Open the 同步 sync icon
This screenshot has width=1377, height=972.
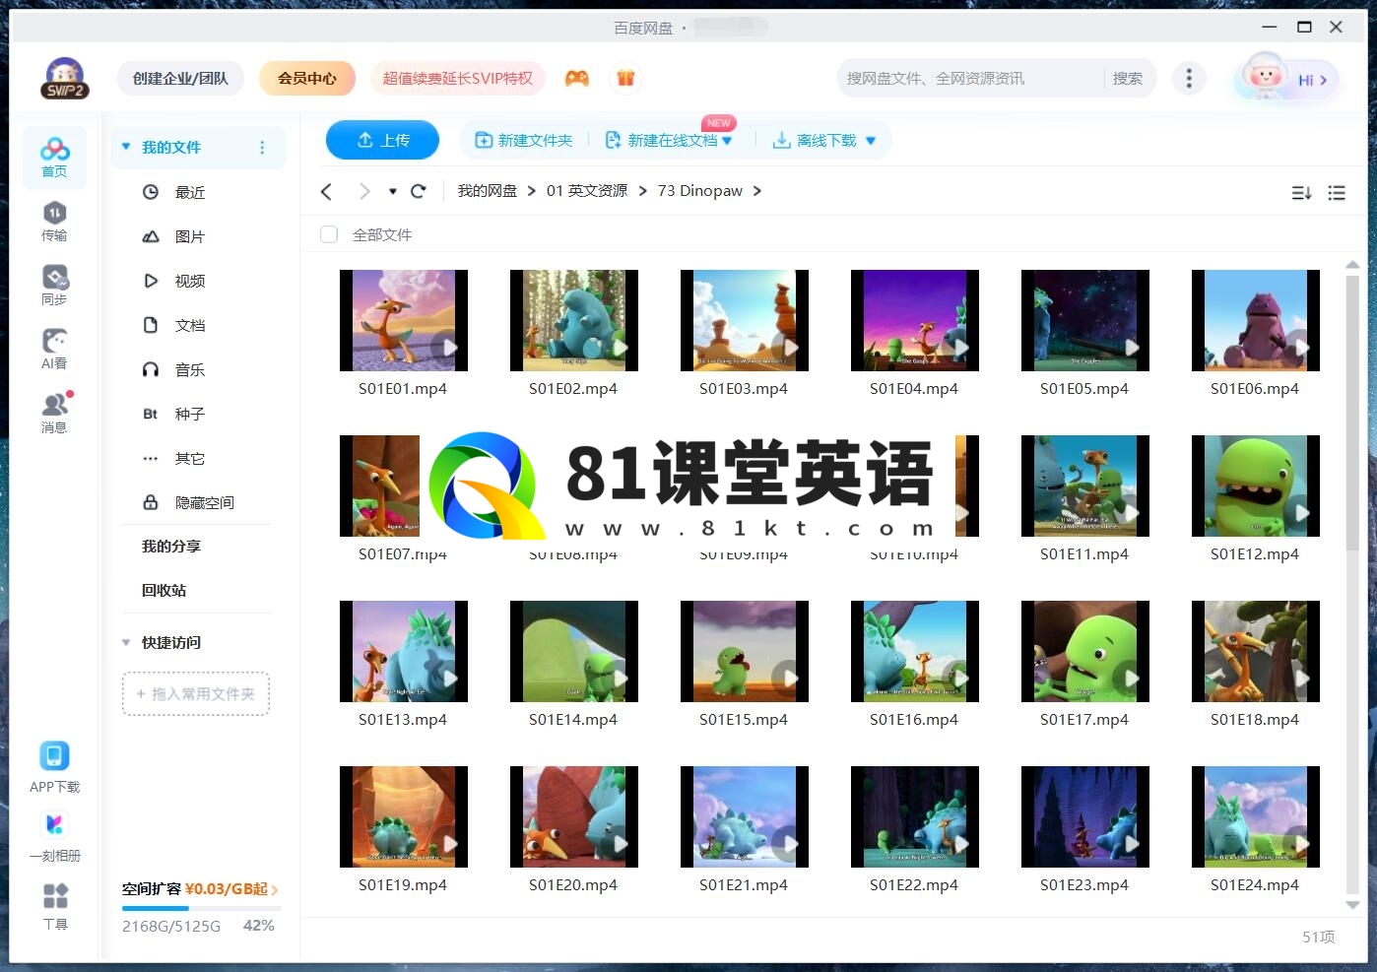pos(54,286)
